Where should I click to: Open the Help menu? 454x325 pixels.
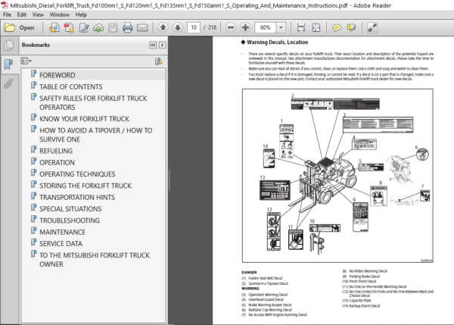click(x=81, y=14)
